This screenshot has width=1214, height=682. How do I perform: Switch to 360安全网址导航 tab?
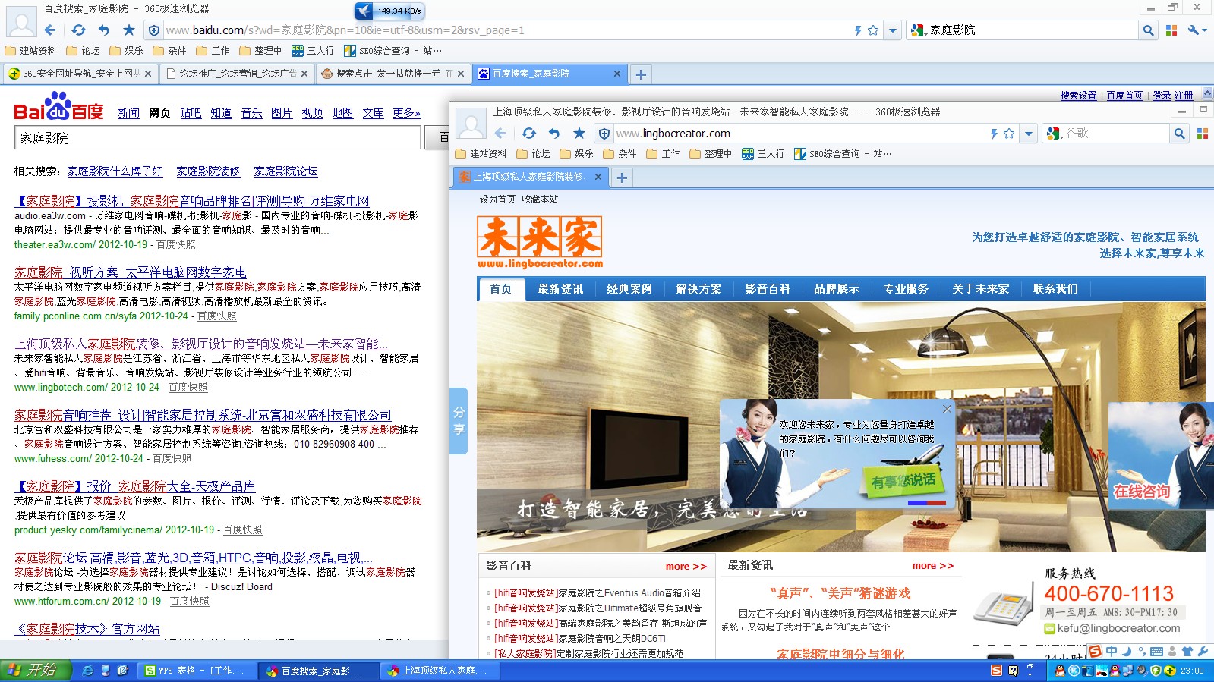pos(80,74)
